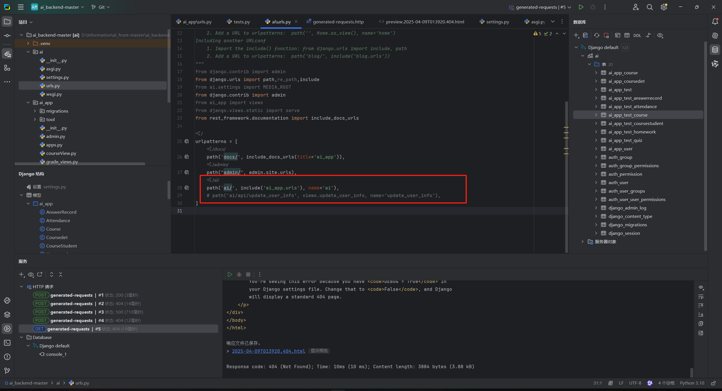Image resolution: width=722 pixels, height=391 pixels.
Task: Open the Git tool window icon
Action: 7,371
